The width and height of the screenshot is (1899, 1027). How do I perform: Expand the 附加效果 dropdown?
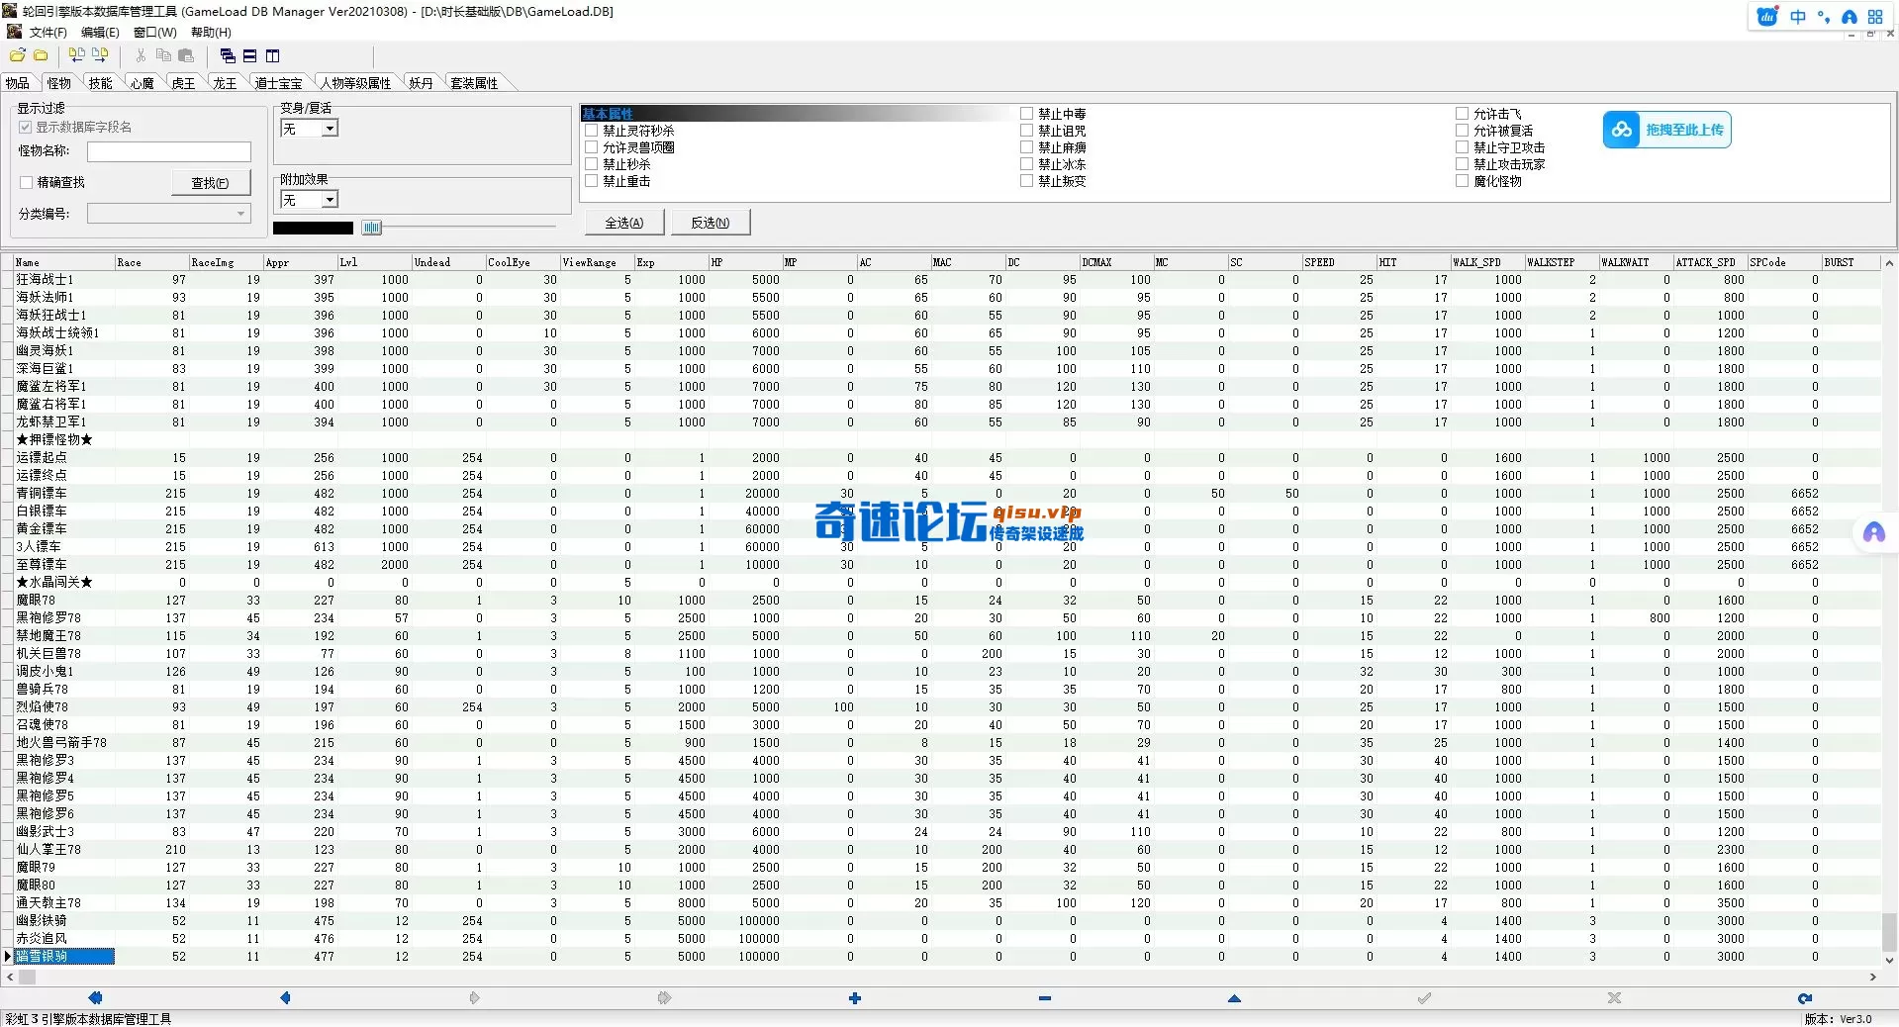click(330, 200)
